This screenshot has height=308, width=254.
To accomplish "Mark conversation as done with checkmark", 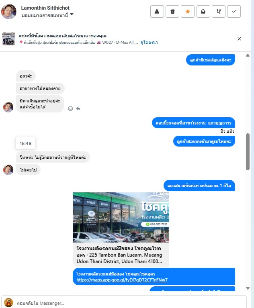I will (x=234, y=11).
